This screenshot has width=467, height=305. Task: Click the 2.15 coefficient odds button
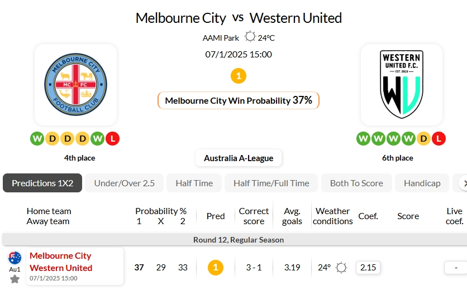pyautogui.click(x=368, y=268)
